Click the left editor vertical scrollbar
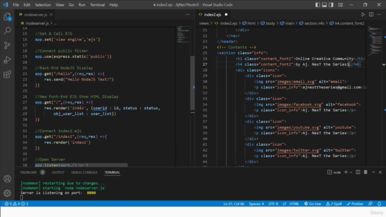 pyautogui.click(x=192, y=84)
